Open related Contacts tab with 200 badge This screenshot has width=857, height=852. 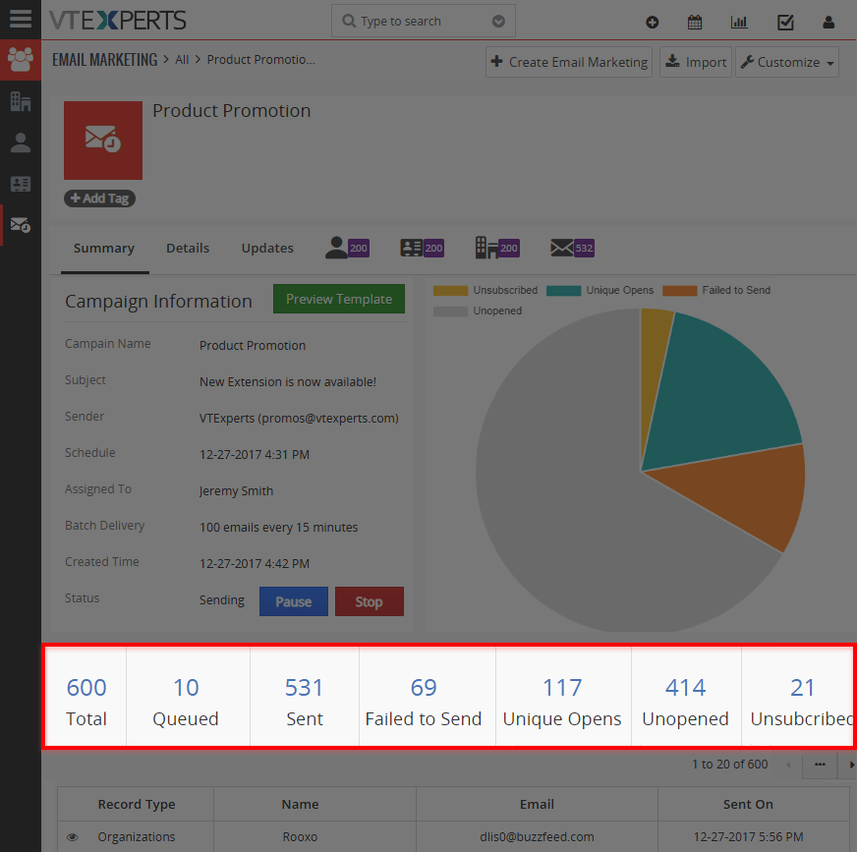pyautogui.click(x=347, y=248)
